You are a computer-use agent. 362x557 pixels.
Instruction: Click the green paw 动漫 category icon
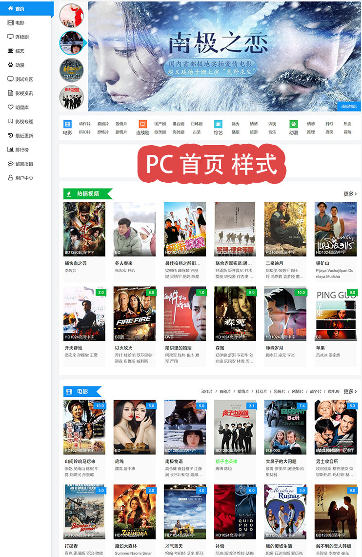[294, 124]
